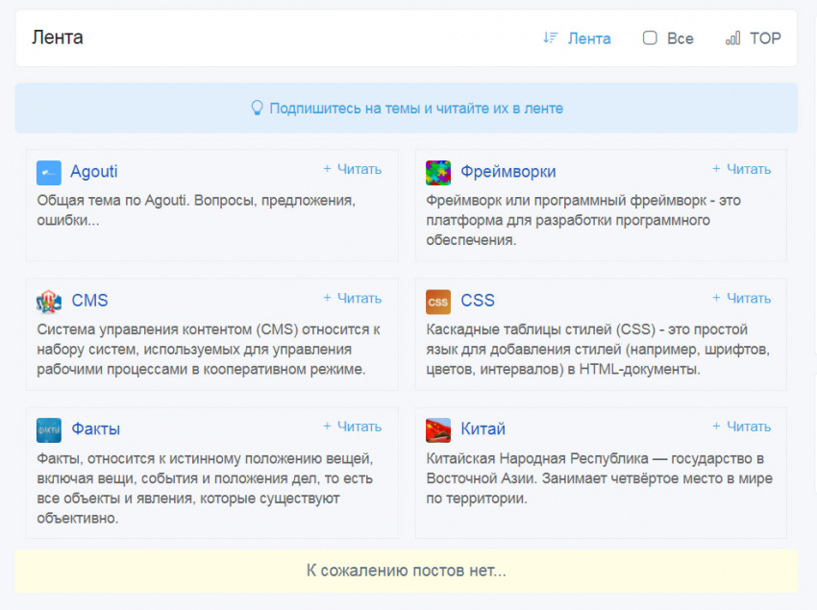Click the orange CSS topic icon
Image resolution: width=817 pixels, height=610 pixels.
[438, 302]
